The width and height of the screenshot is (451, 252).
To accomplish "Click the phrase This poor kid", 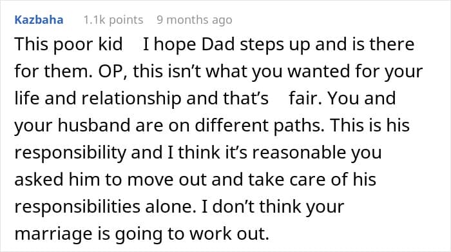I will [68, 44].
